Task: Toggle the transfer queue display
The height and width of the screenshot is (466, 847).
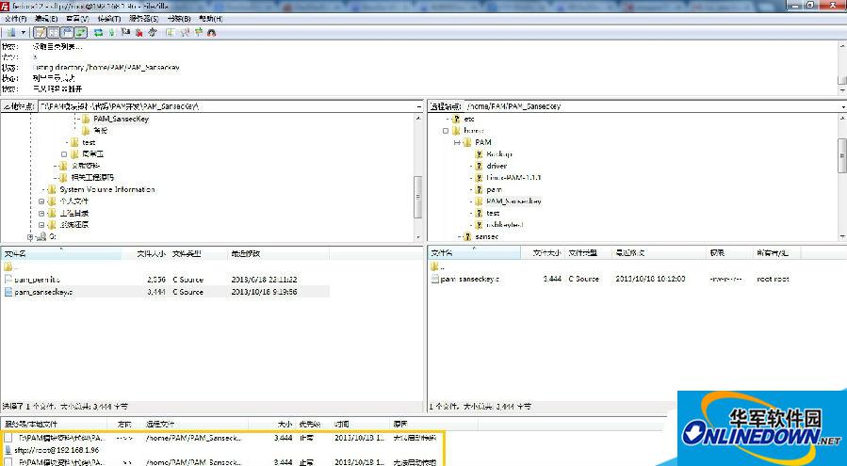Action: 81,32
